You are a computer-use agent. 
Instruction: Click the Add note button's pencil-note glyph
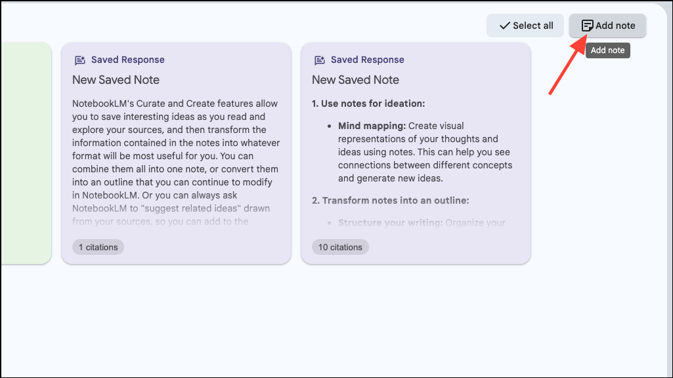587,26
